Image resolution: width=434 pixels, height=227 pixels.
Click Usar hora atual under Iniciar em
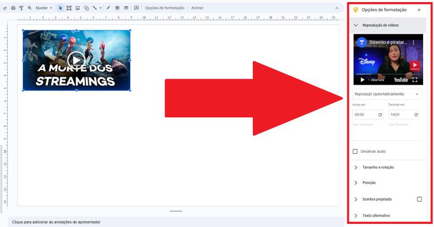click(362, 125)
